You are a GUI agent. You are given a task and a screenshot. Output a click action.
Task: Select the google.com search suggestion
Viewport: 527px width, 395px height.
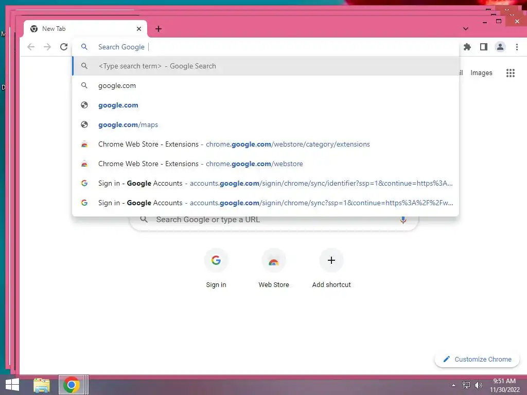coord(266,86)
